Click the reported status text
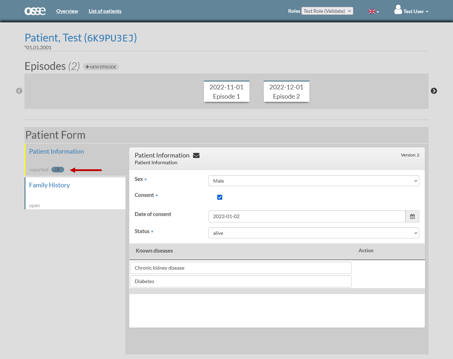 pos(39,170)
